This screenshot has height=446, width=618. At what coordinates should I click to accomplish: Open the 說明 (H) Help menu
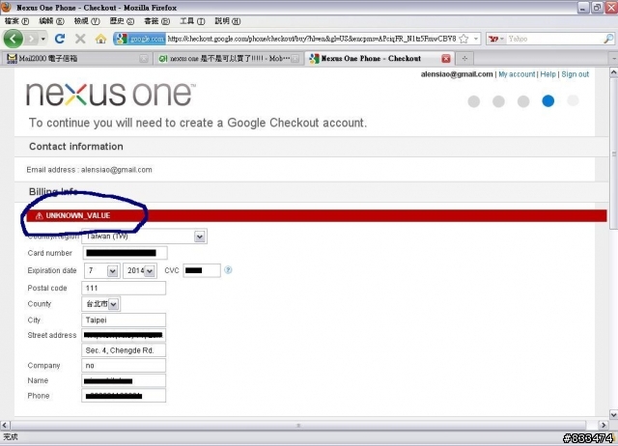tap(228, 21)
